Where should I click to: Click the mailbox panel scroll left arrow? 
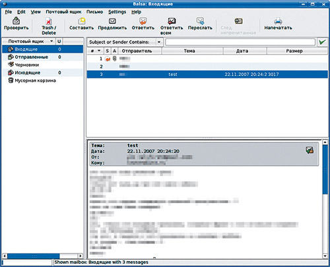coord(5,256)
